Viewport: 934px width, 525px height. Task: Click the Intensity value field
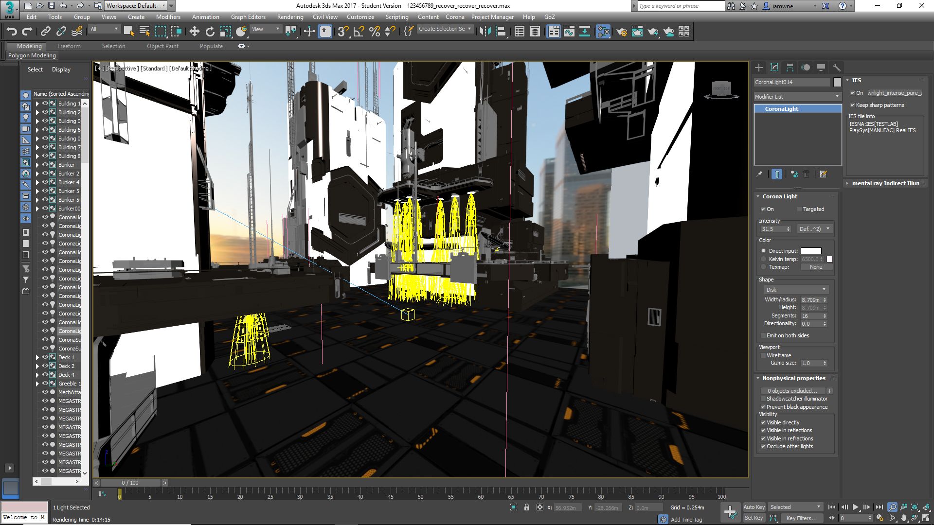[772, 229]
